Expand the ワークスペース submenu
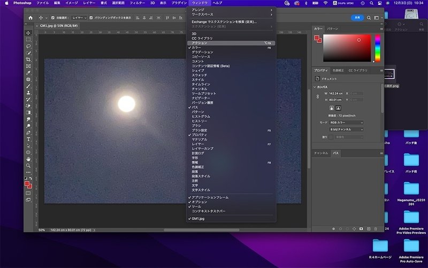Image resolution: width=428 pixels, height=268 pixels. point(231,14)
